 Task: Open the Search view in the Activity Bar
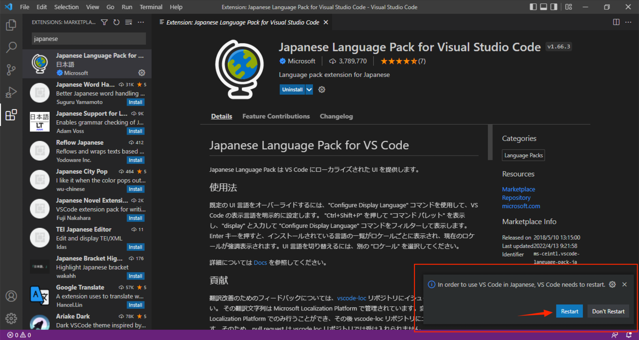(x=11, y=47)
